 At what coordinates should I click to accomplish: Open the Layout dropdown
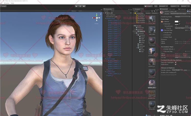[185, 6]
